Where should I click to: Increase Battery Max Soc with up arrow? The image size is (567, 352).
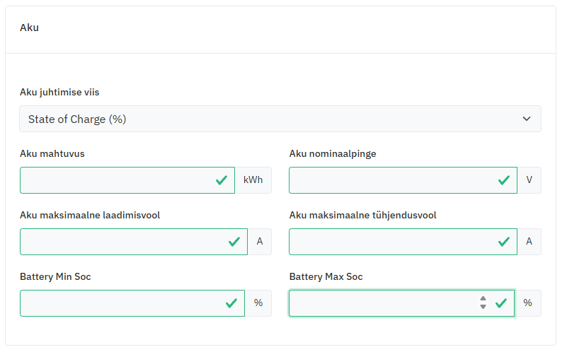[x=483, y=299]
